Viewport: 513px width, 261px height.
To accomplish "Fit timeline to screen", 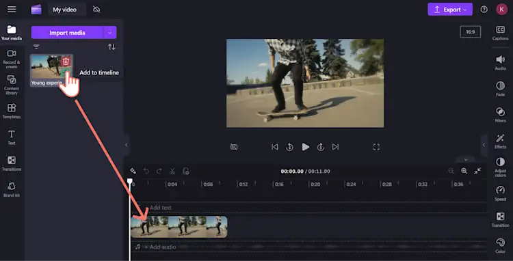I will pyautogui.click(x=477, y=171).
